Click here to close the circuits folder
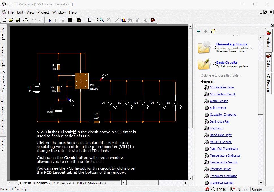Image resolution: width=274 pixels, height=192 pixels. (x=211, y=75)
